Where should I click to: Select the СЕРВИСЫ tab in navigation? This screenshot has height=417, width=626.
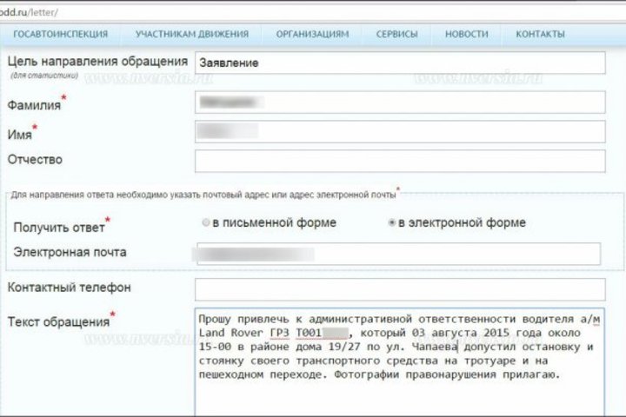(396, 34)
